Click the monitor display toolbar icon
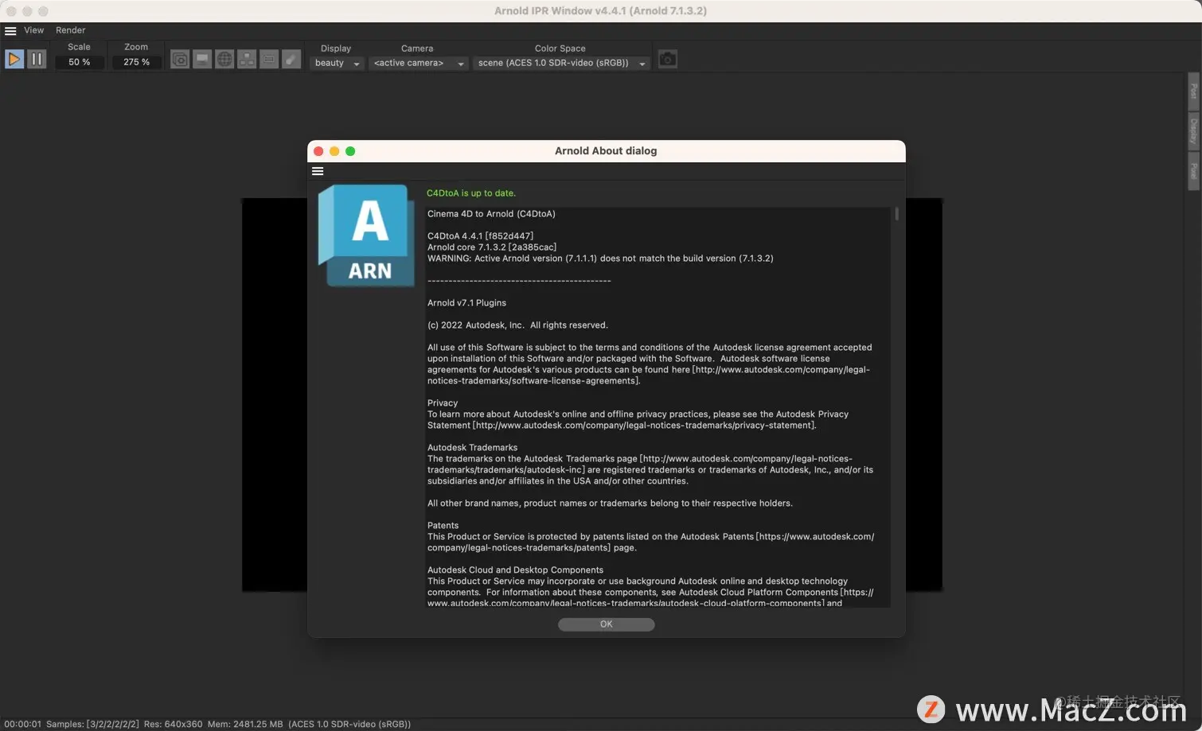The height and width of the screenshot is (731, 1202). coord(202,60)
